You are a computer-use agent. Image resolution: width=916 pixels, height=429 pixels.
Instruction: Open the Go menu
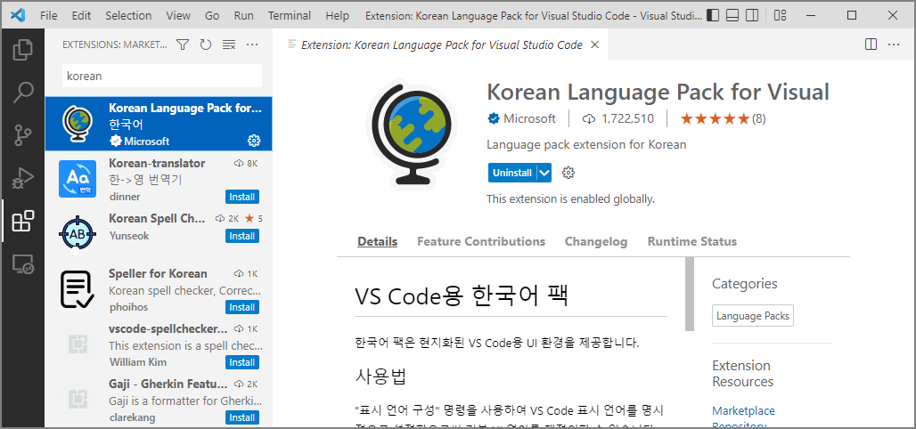212,16
